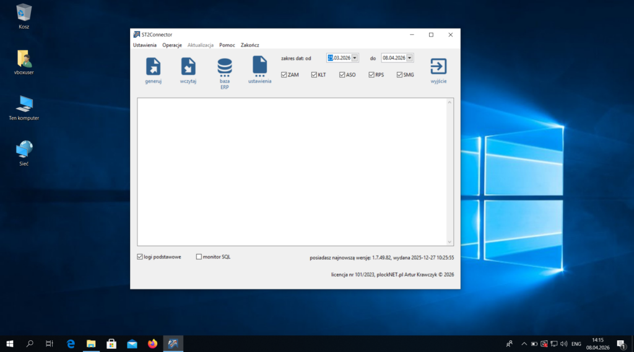Uncheck the ZAM checkbox
The width and height of the screenshot is (634, 352).
pos(284,75)
